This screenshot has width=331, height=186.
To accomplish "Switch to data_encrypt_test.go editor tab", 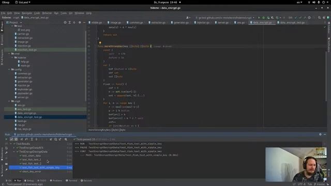I will [x=292, y=23].
